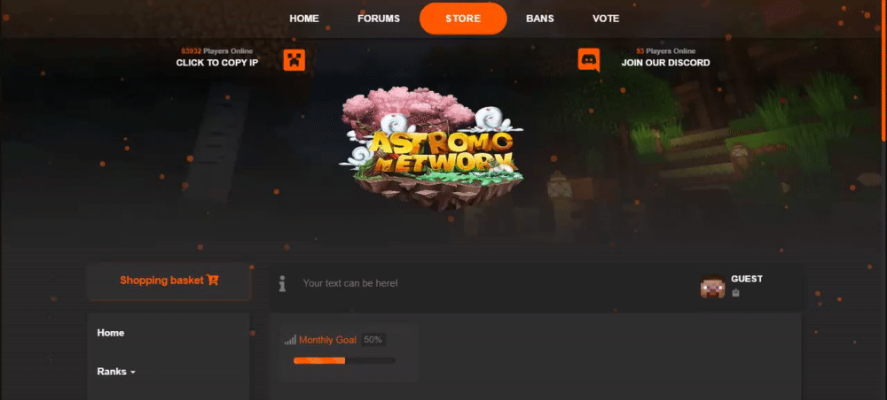This screenshot has width=887, height=400.
Task: Click the Monthly Goal progress bar
Action: point(344,360)
